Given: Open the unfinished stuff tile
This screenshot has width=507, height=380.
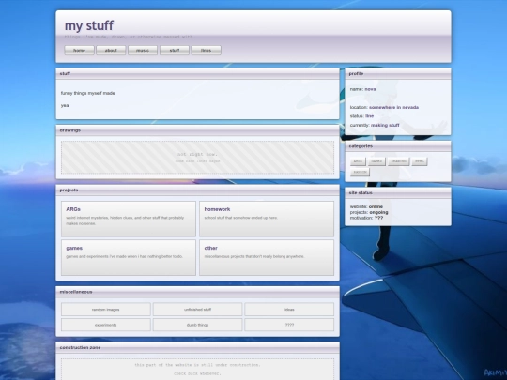Looking at the screenshot, I should tap(197, 310).
